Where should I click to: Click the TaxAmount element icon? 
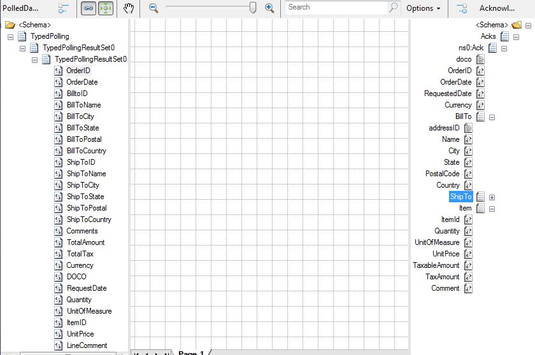click(469, 277)
